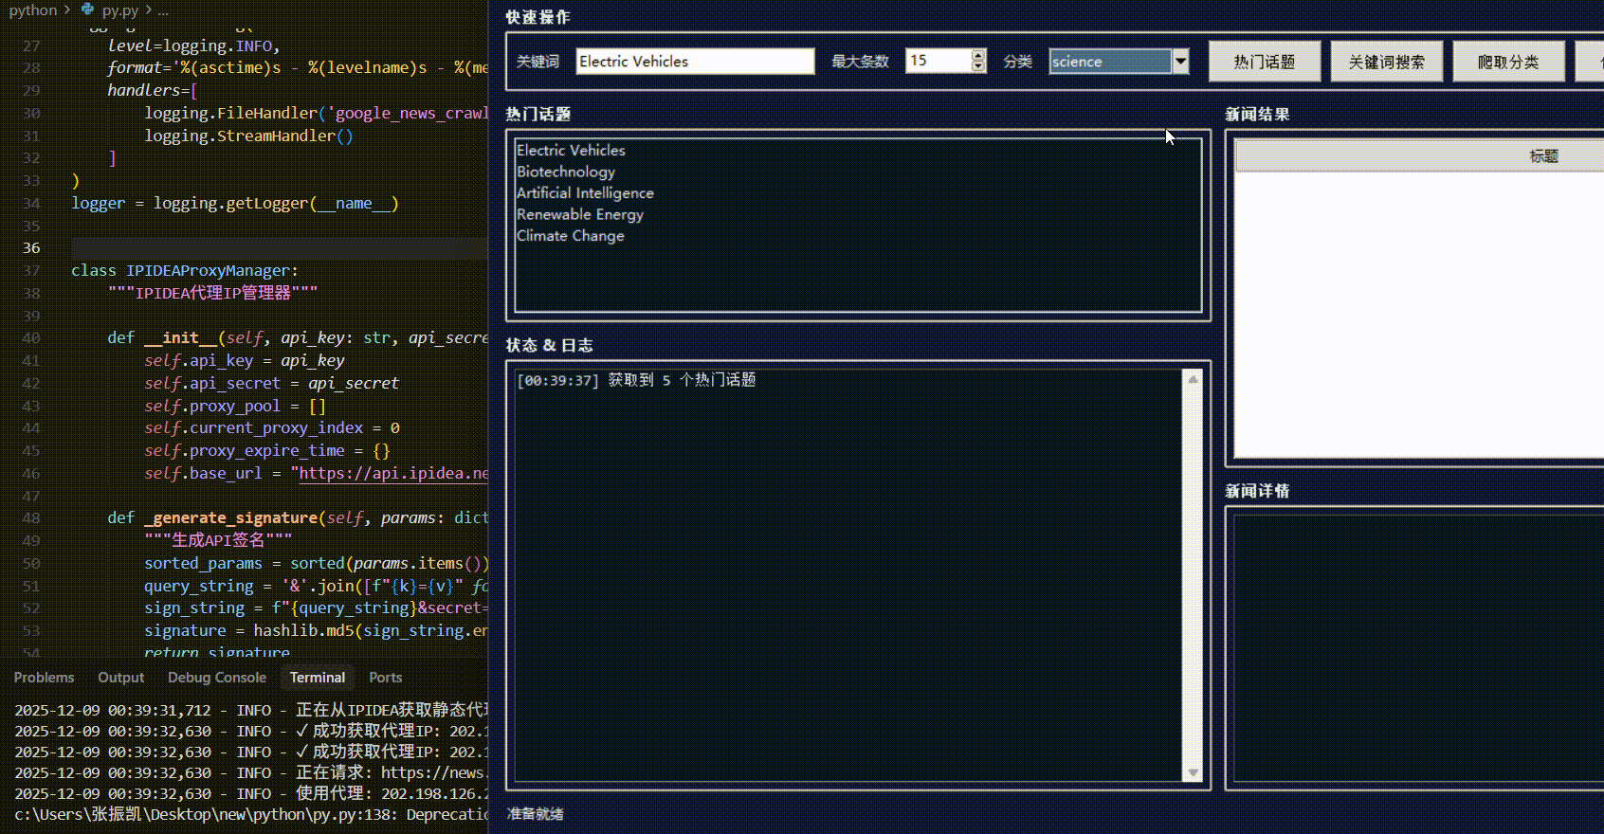Select Renewable Energy topic in list
This screenshot has width=1604, height=834.
580,214
